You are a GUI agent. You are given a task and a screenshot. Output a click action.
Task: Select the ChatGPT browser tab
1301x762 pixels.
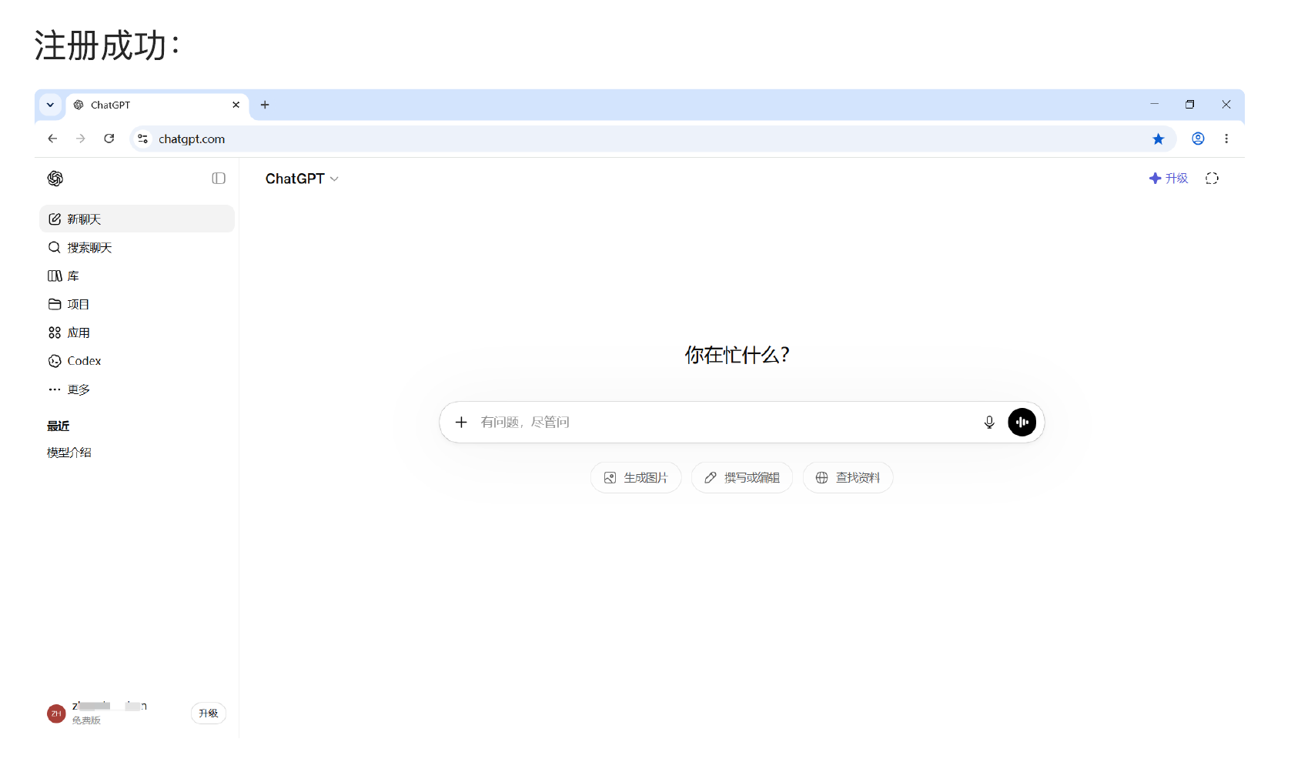(157, 105)
